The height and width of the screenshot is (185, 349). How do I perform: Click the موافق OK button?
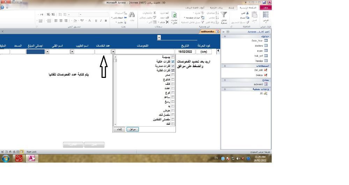pyautogui.click(x=133, y=129)
